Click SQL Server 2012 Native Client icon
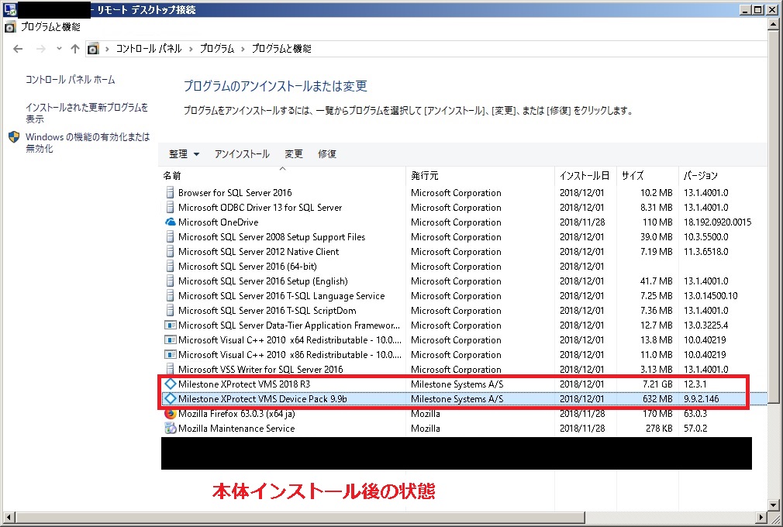 pyautogui.click(x=170, y=252)
